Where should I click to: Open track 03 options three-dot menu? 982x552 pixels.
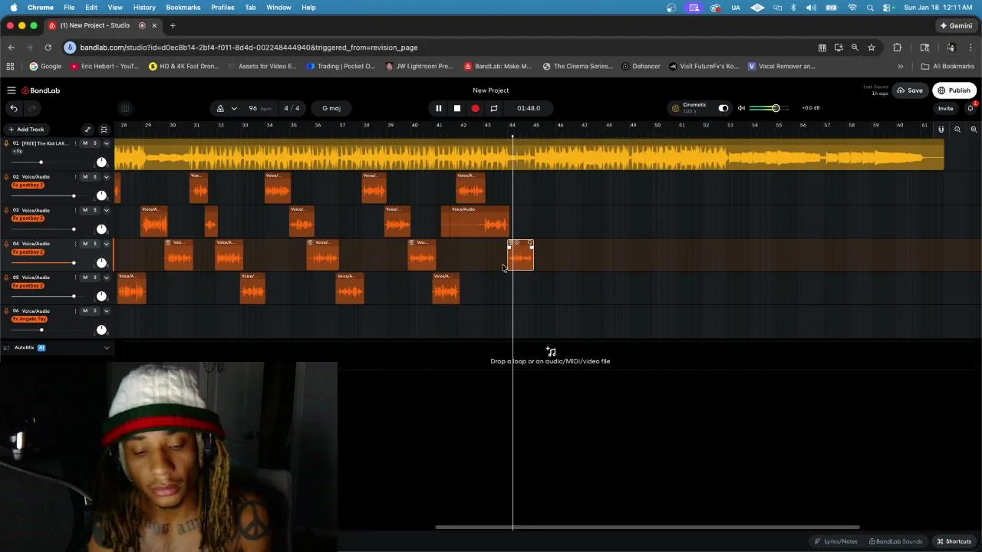(x=75, y=210)
